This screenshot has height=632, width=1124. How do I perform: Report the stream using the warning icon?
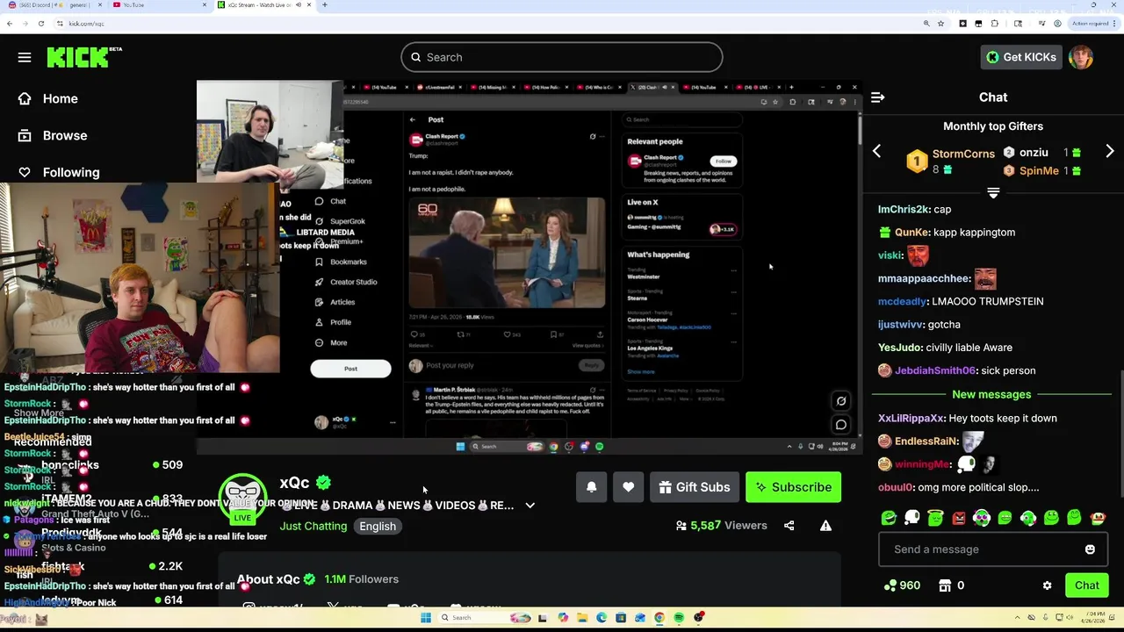pos(825,526)
